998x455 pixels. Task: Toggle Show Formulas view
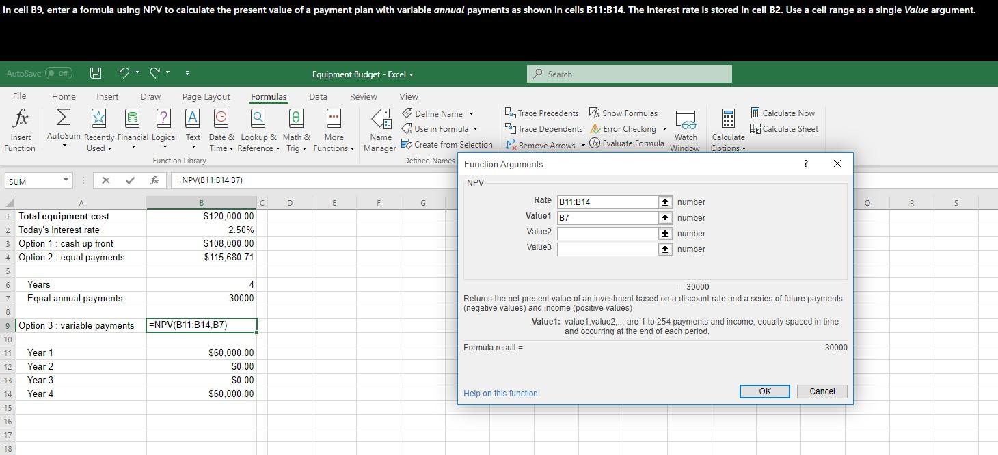pos(623,113)
